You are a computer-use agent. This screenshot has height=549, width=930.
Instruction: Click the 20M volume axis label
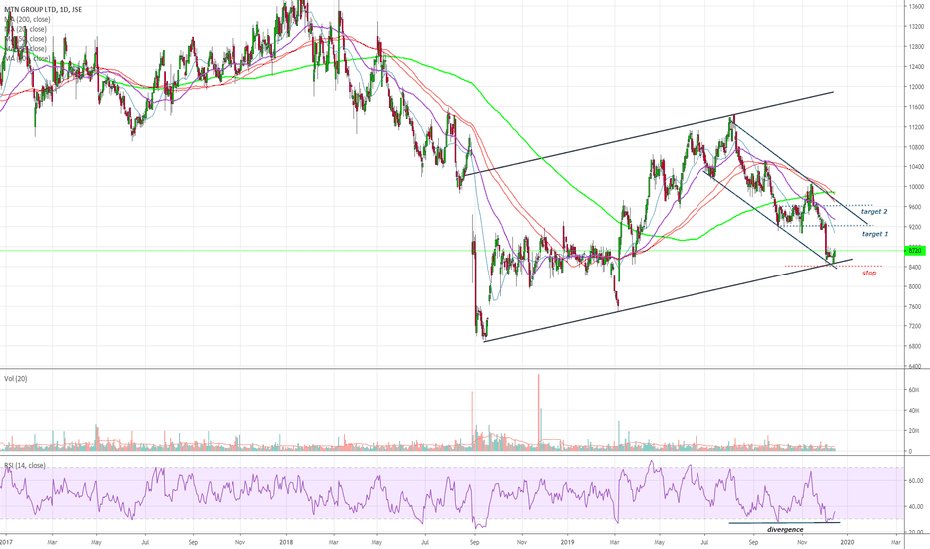coord(916,431)
